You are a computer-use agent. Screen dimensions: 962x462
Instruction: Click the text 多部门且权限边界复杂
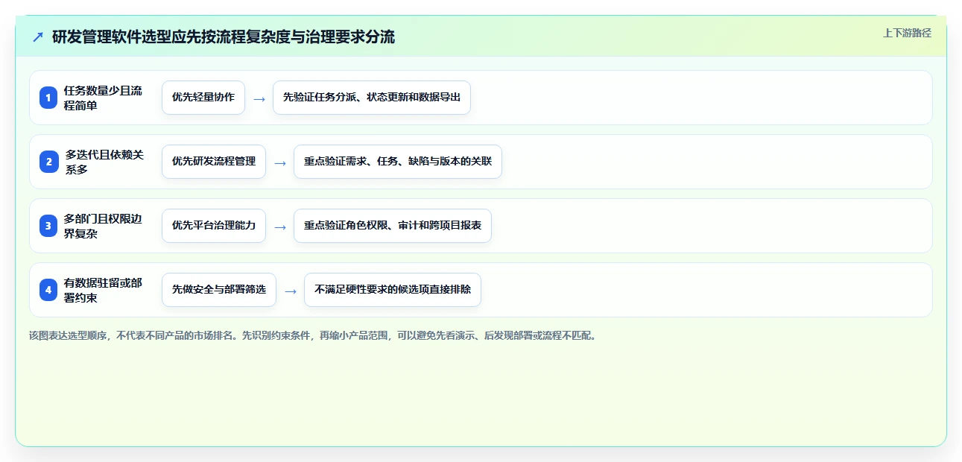tap(103, 226)
